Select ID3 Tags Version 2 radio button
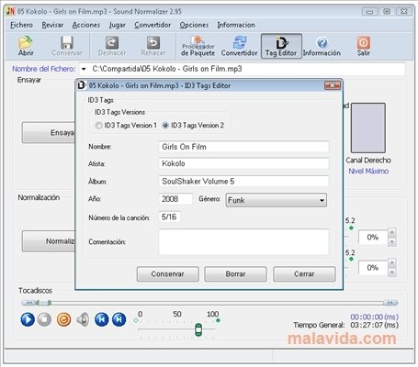The image size is (418, 367). point(165,126)
